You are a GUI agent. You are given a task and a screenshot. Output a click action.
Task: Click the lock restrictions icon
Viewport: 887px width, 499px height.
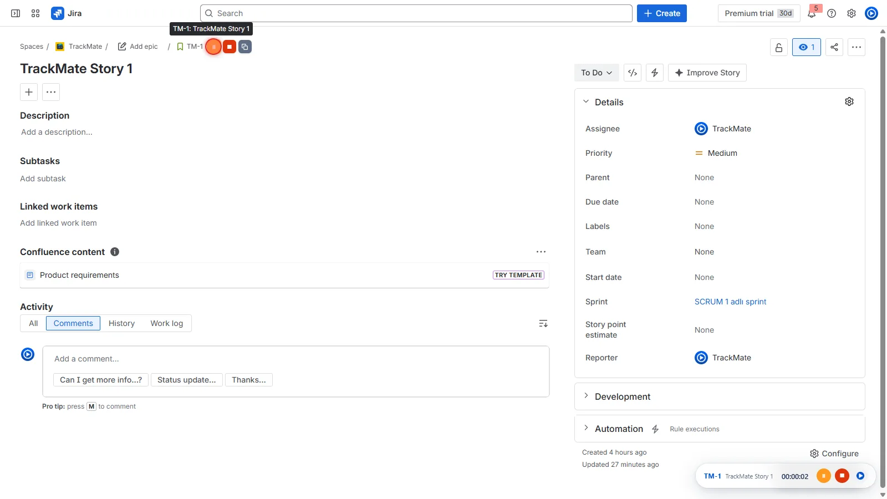(x=779, y=47)
